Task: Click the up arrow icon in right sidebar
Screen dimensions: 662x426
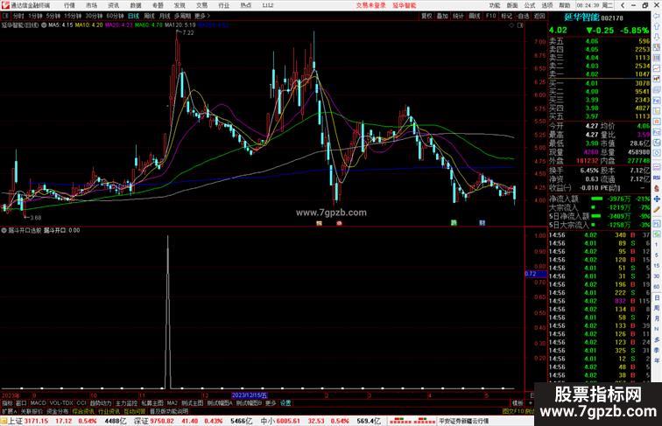Action: tap(657, 25)
